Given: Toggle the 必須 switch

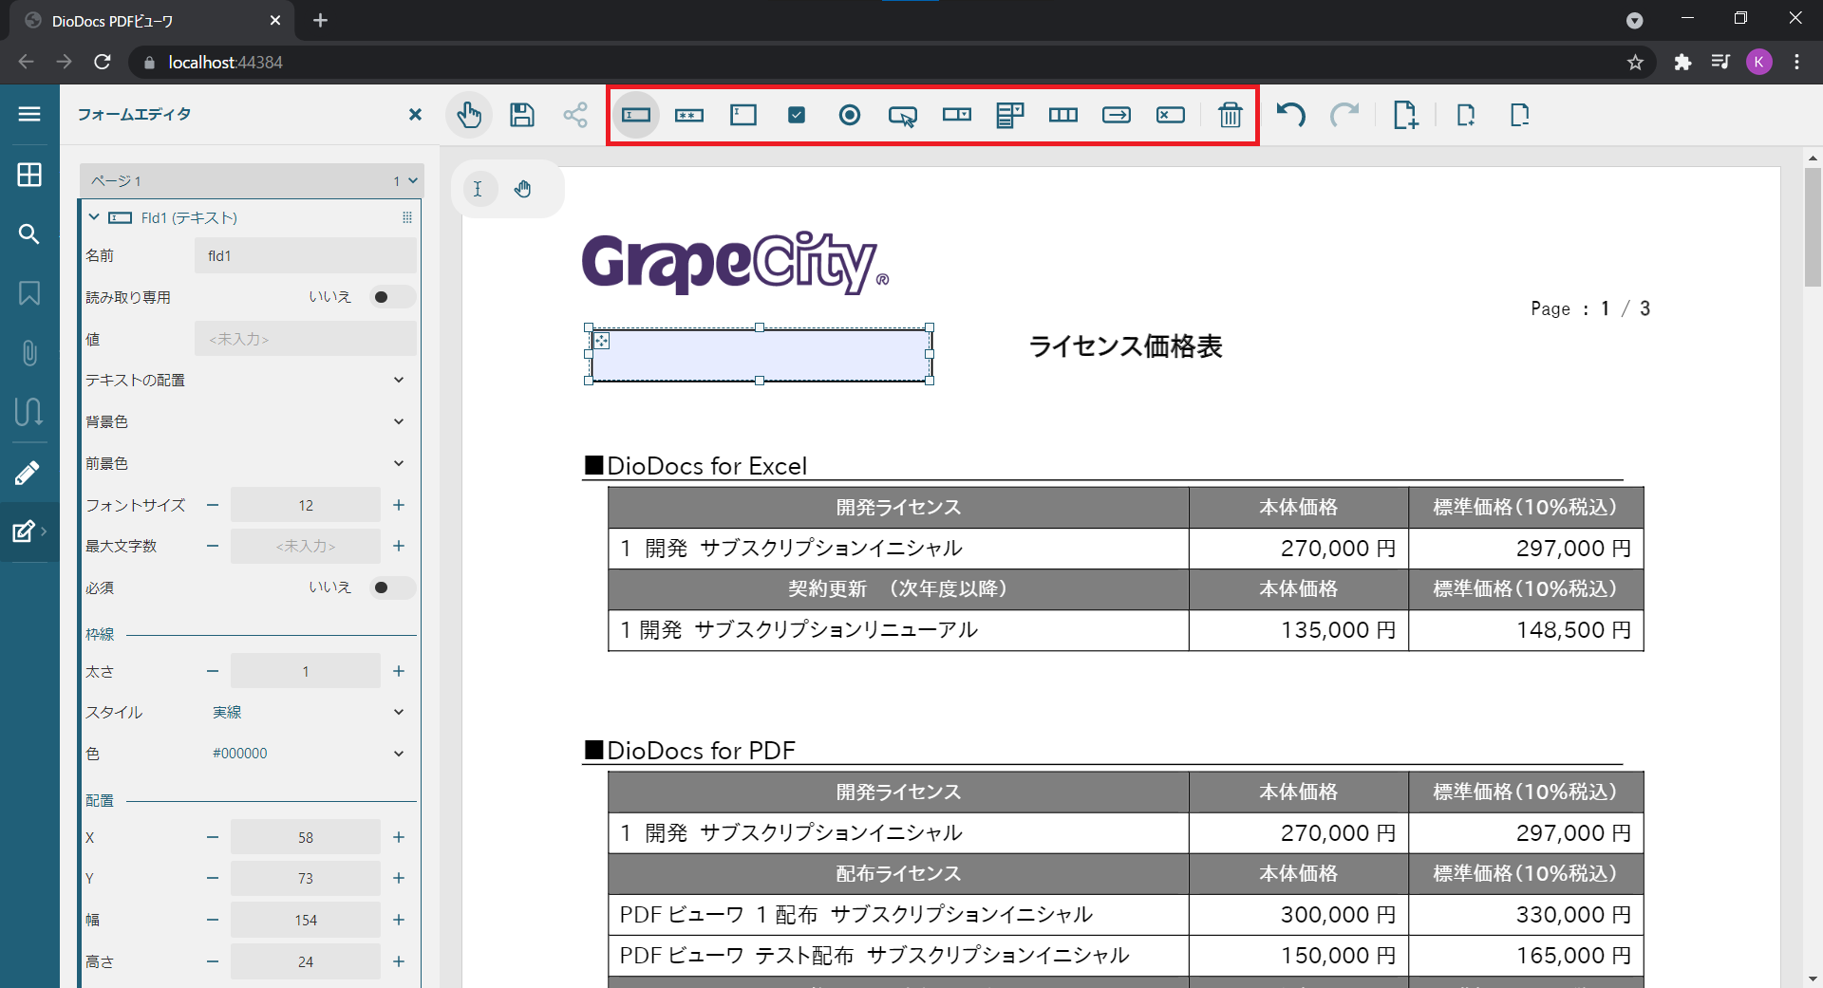Looking at the screenshot, I should point(391,587).
